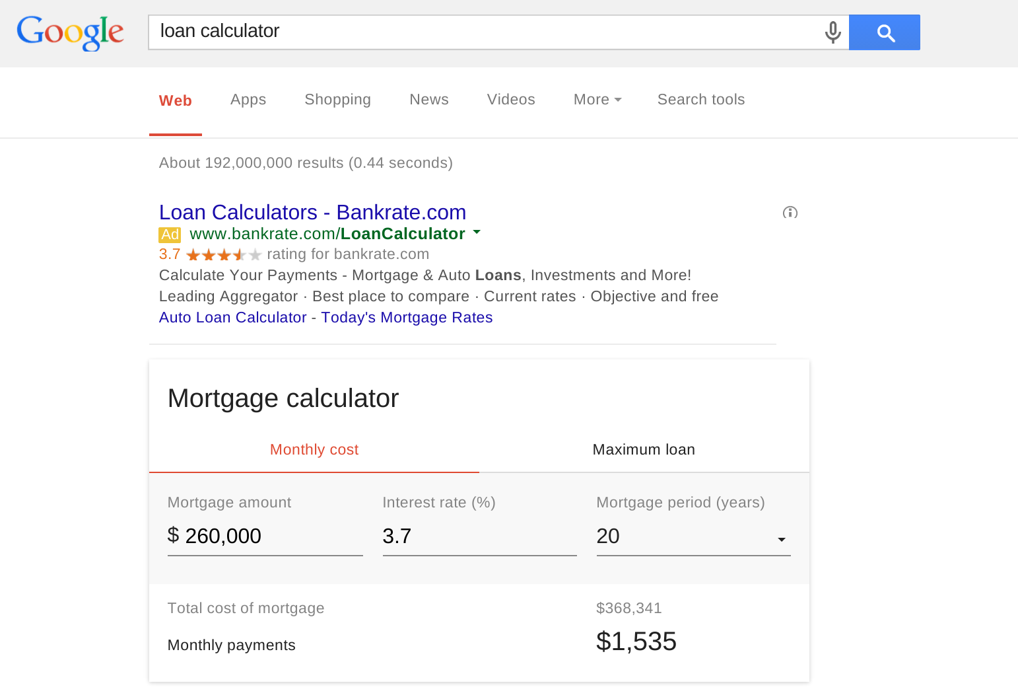This screenshot has width=1018, height=699.
Task: Click the Auto Loan Calculator sitelink
Action: pyautogui.click(x=232, y=317)
